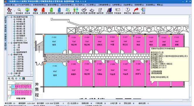Select 停车场(二) in the tree
The width and height of the screenshot is (194, 106).
pyautogui.click(x=21, y=41)
